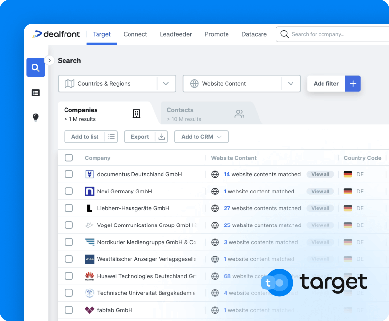Switch to the Connect tab
The width and height of the screenshot is (389, 321).
135,34
